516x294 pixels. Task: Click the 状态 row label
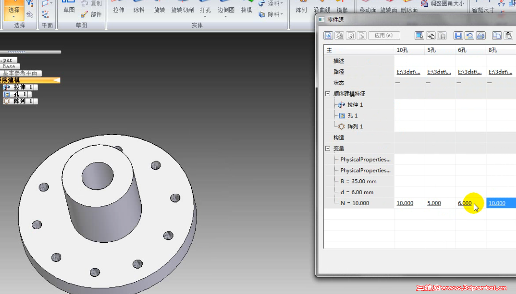click(x=339, y=83)
